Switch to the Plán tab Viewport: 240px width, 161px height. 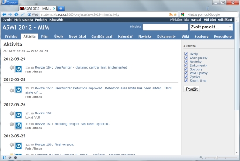(45, 36)
